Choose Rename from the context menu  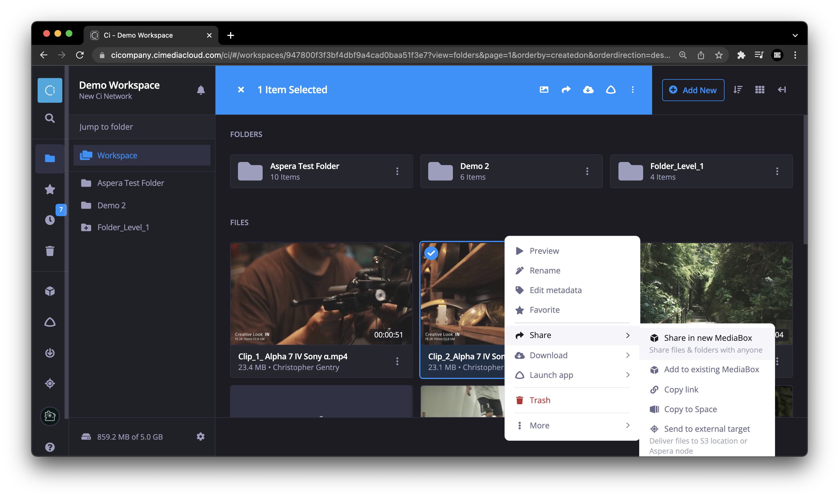(572, 271)
